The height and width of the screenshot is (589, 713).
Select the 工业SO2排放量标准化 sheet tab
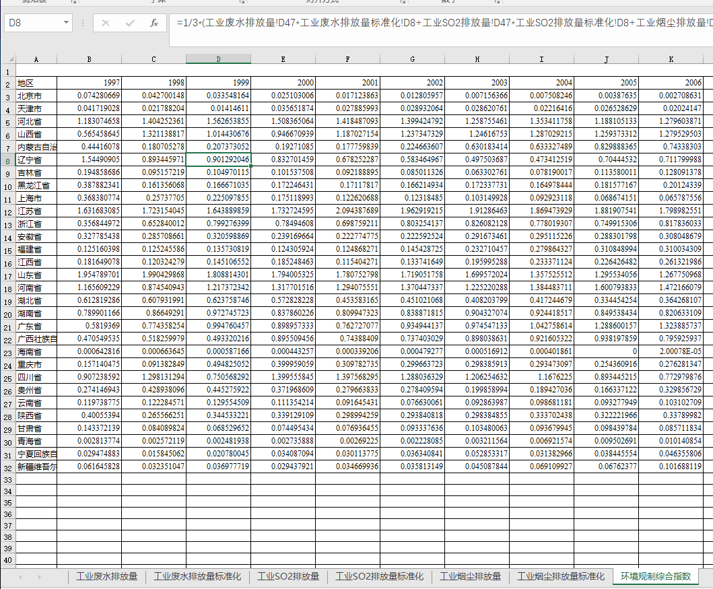tap(380, 577)
